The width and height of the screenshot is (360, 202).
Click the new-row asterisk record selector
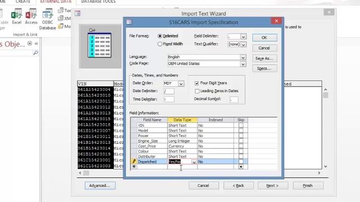pyautogui.click(x=134, y=167)
